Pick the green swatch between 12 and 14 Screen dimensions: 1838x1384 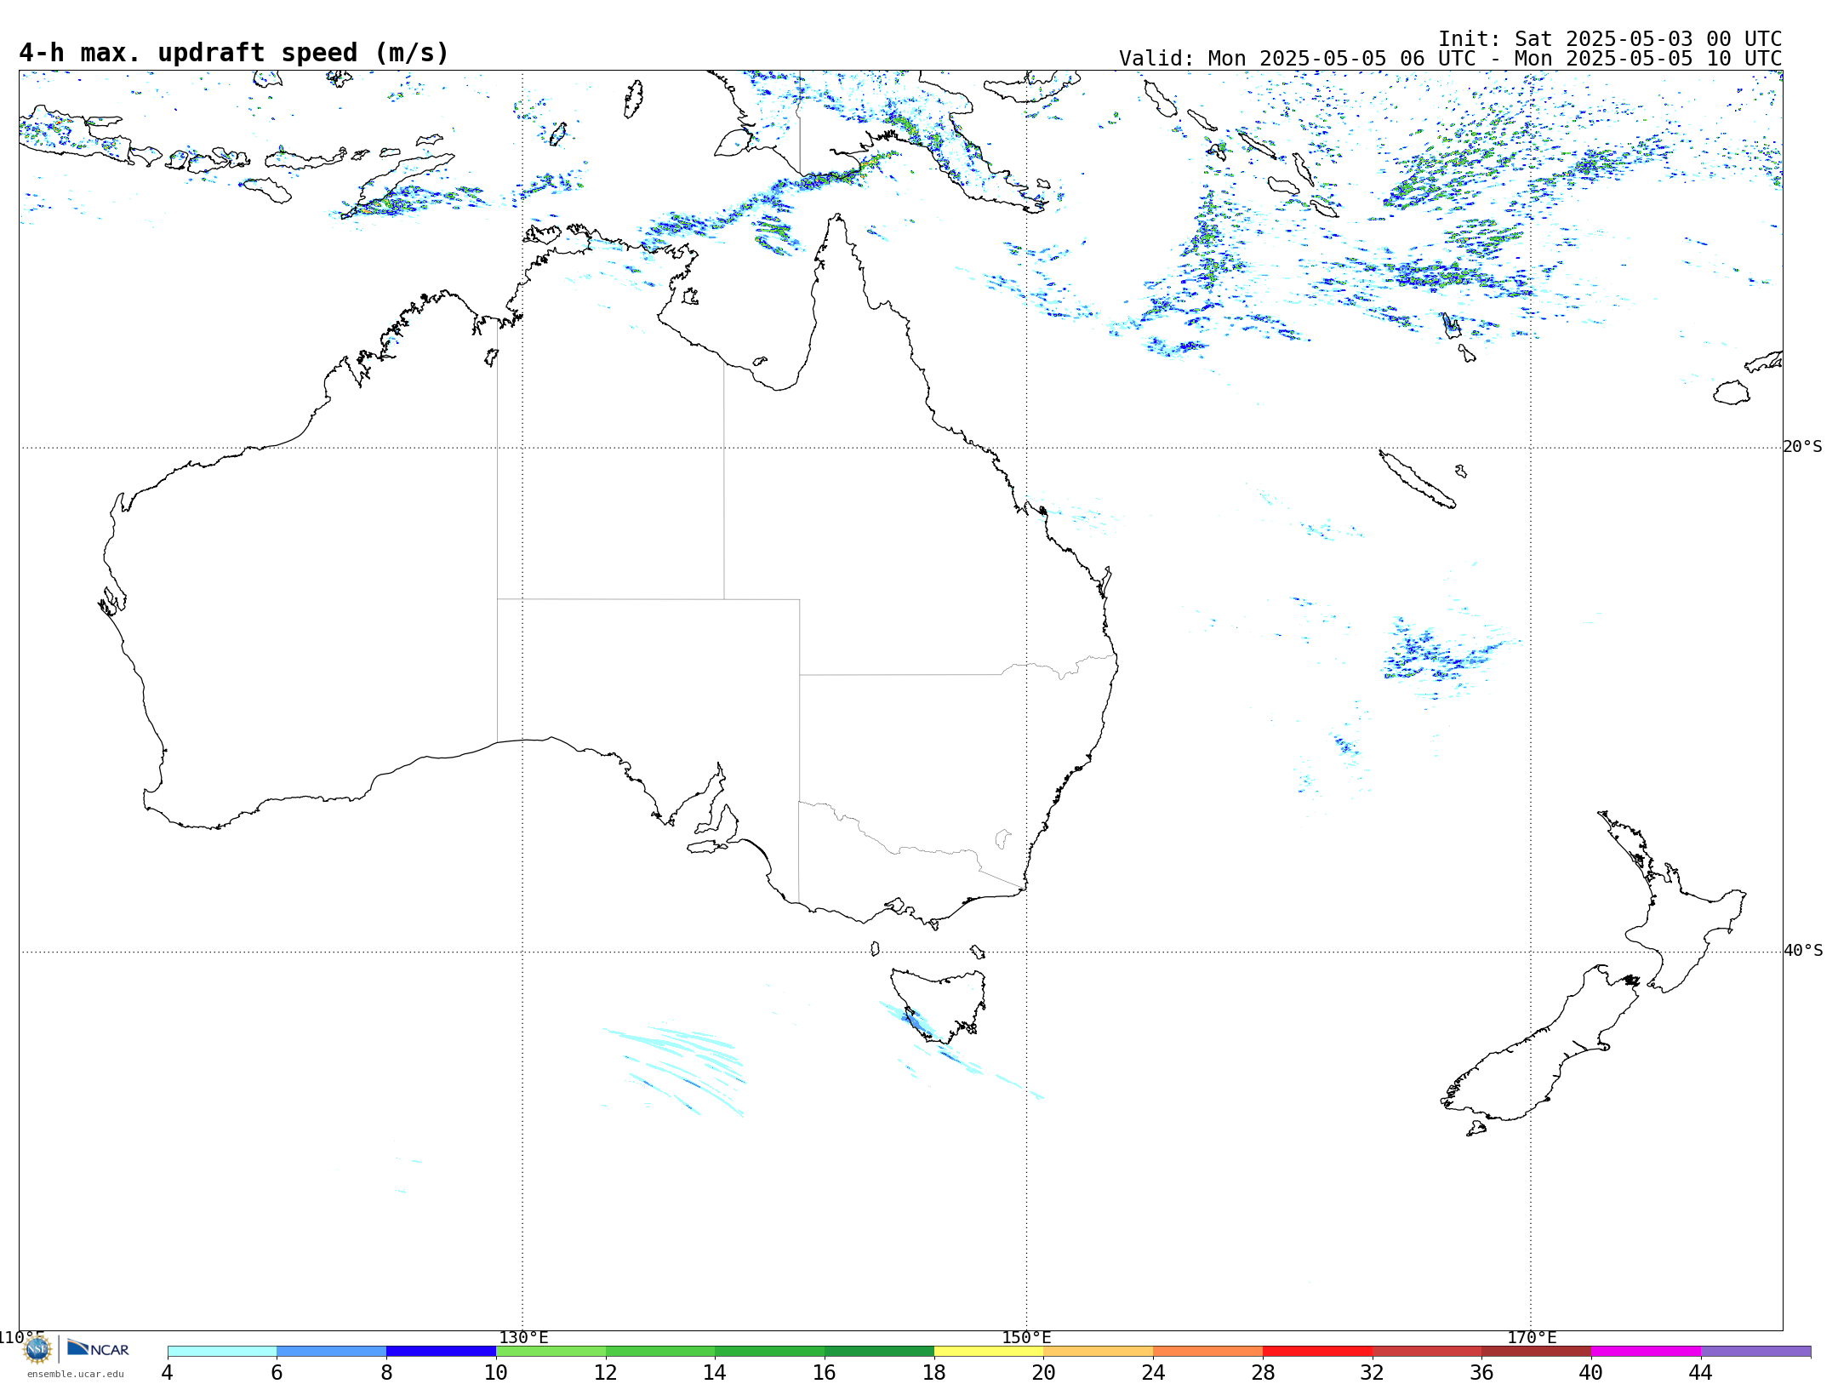[660, 1352]
